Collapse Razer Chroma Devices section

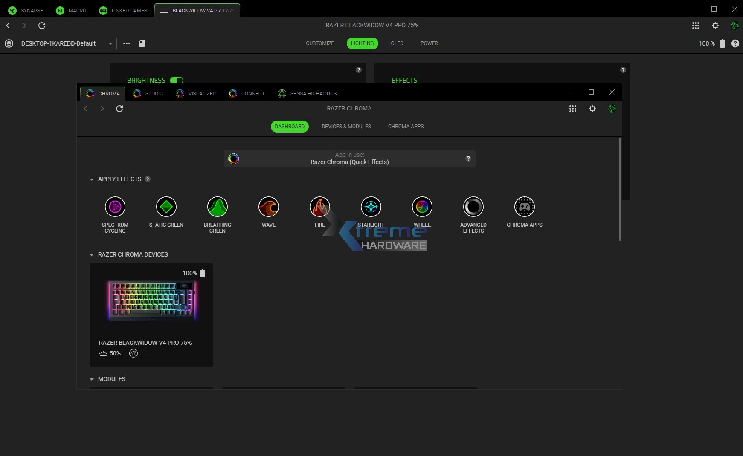(91, 255)
